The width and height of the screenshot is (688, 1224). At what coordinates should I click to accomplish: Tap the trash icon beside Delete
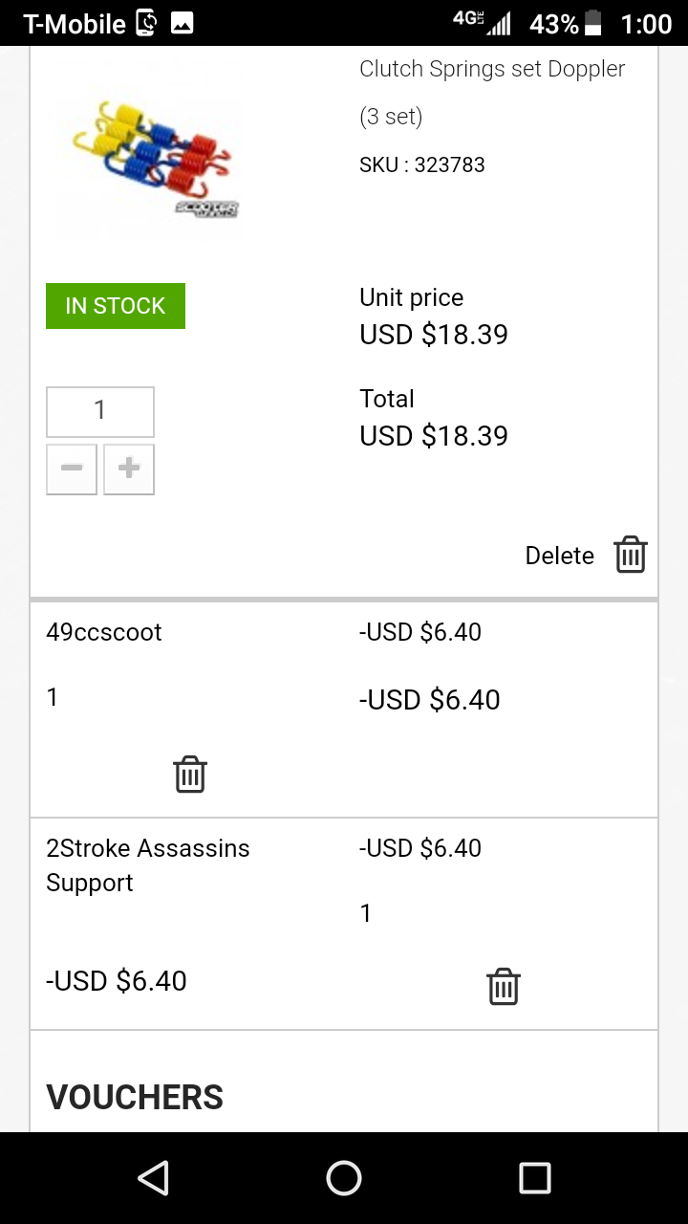click(x=631, y=555)
